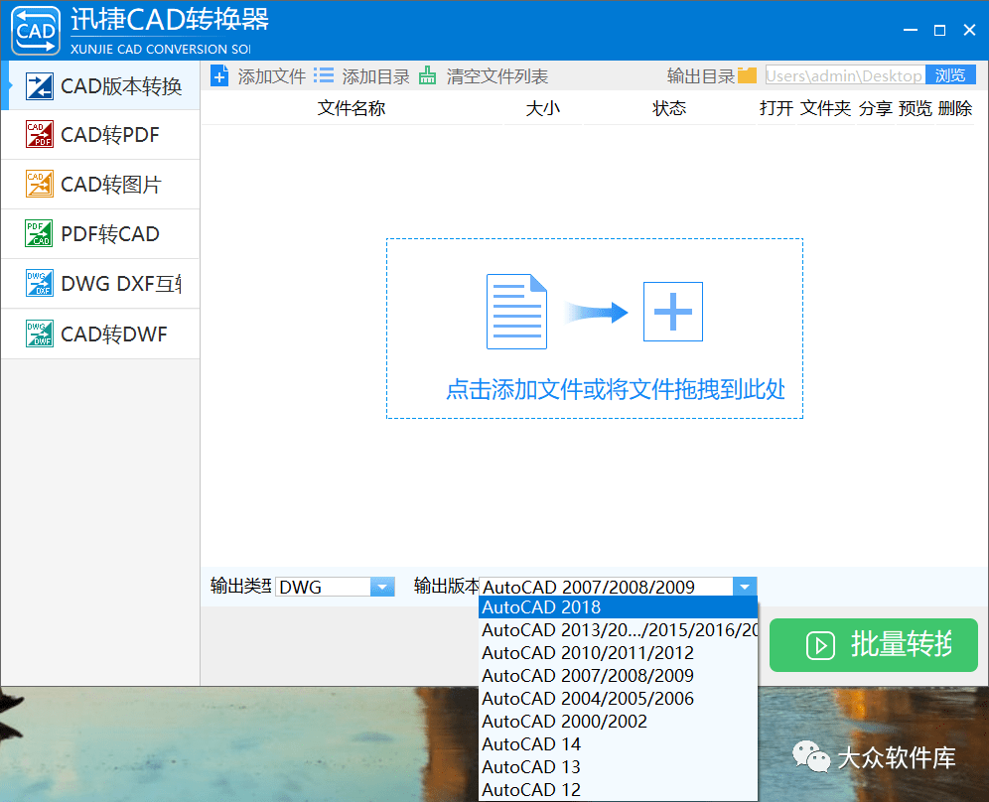The image size is (989, 802).
Task: Click the 添加目录 list icon
Action: tap(324, 75)
